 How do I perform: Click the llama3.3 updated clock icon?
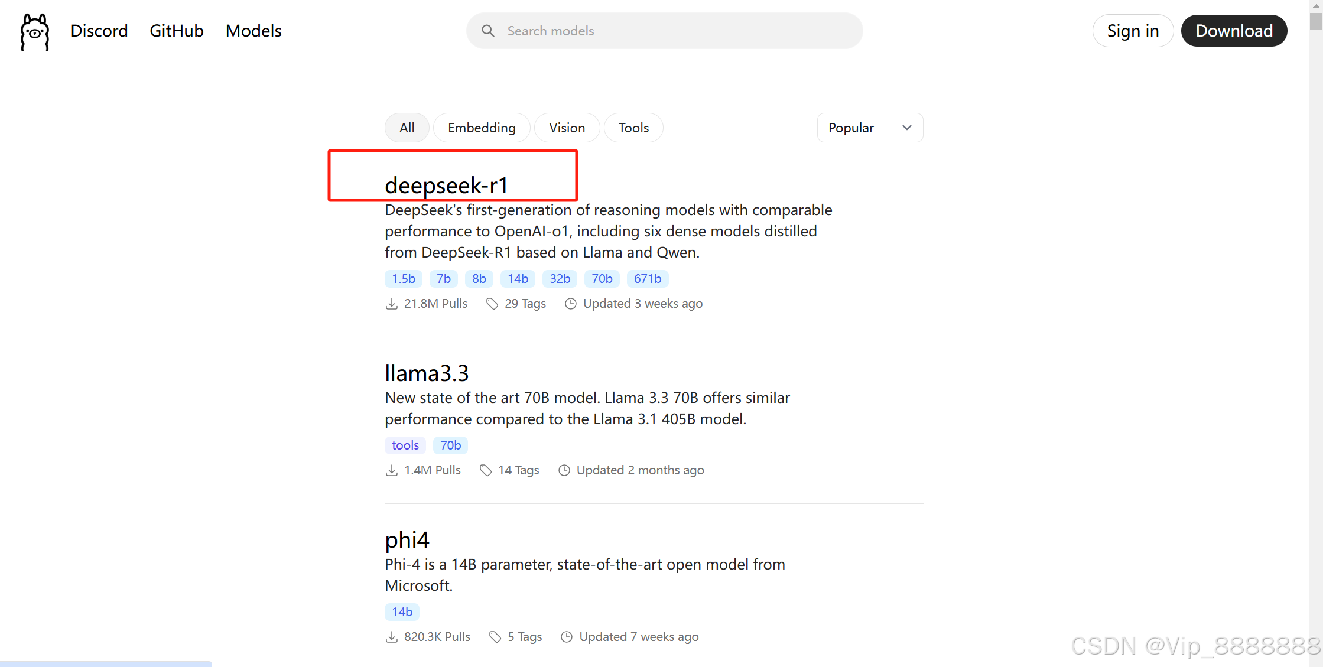point(564,470)
